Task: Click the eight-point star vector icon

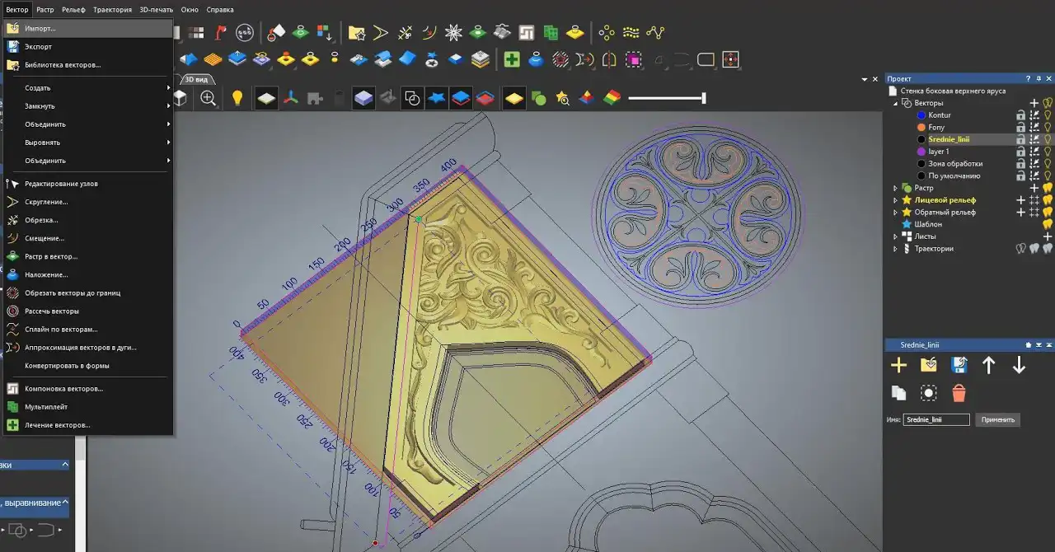Action: point(452,33)
